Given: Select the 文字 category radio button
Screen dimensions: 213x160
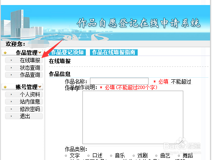Looking at the screenshot, I should (66, 156).
